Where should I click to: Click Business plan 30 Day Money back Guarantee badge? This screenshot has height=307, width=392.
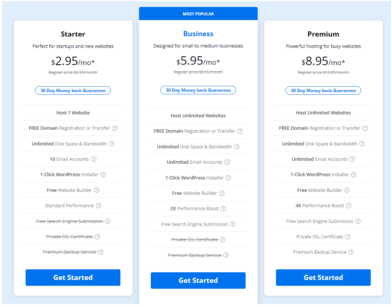click(198, 90)
